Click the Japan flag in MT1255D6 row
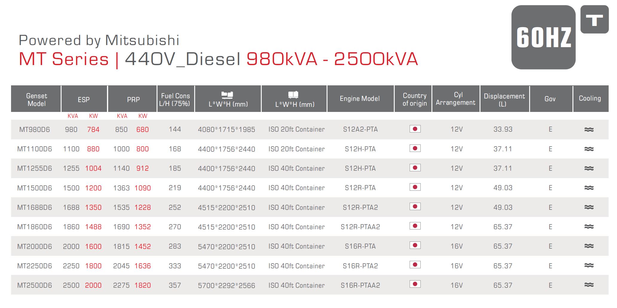The height and width of the screenshot is (308, 617). pos(415,168)
